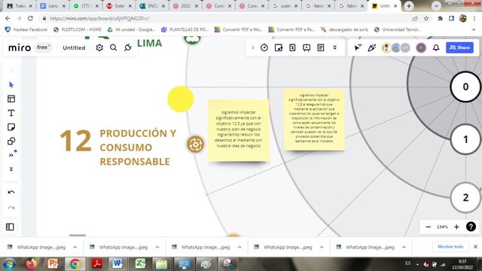Open the frames panel icon
482x271 pixels.
pos(10,227)
